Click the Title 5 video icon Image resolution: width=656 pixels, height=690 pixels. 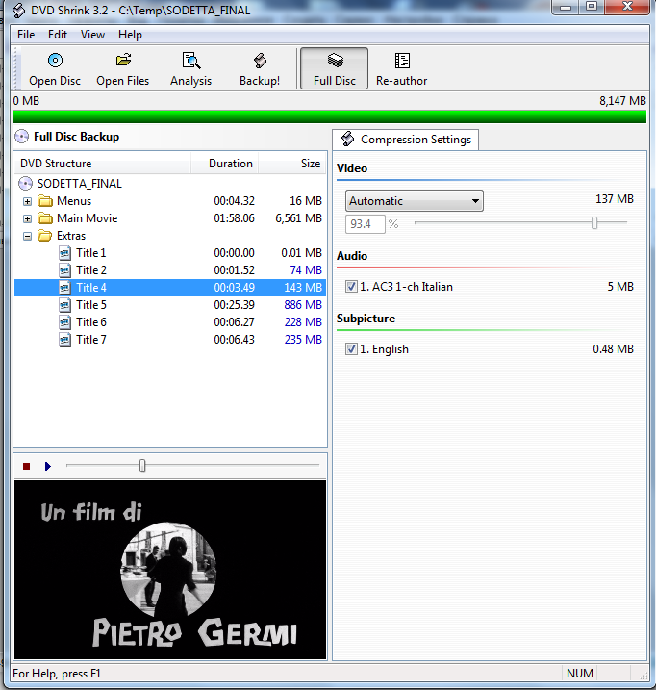(64, 305)
